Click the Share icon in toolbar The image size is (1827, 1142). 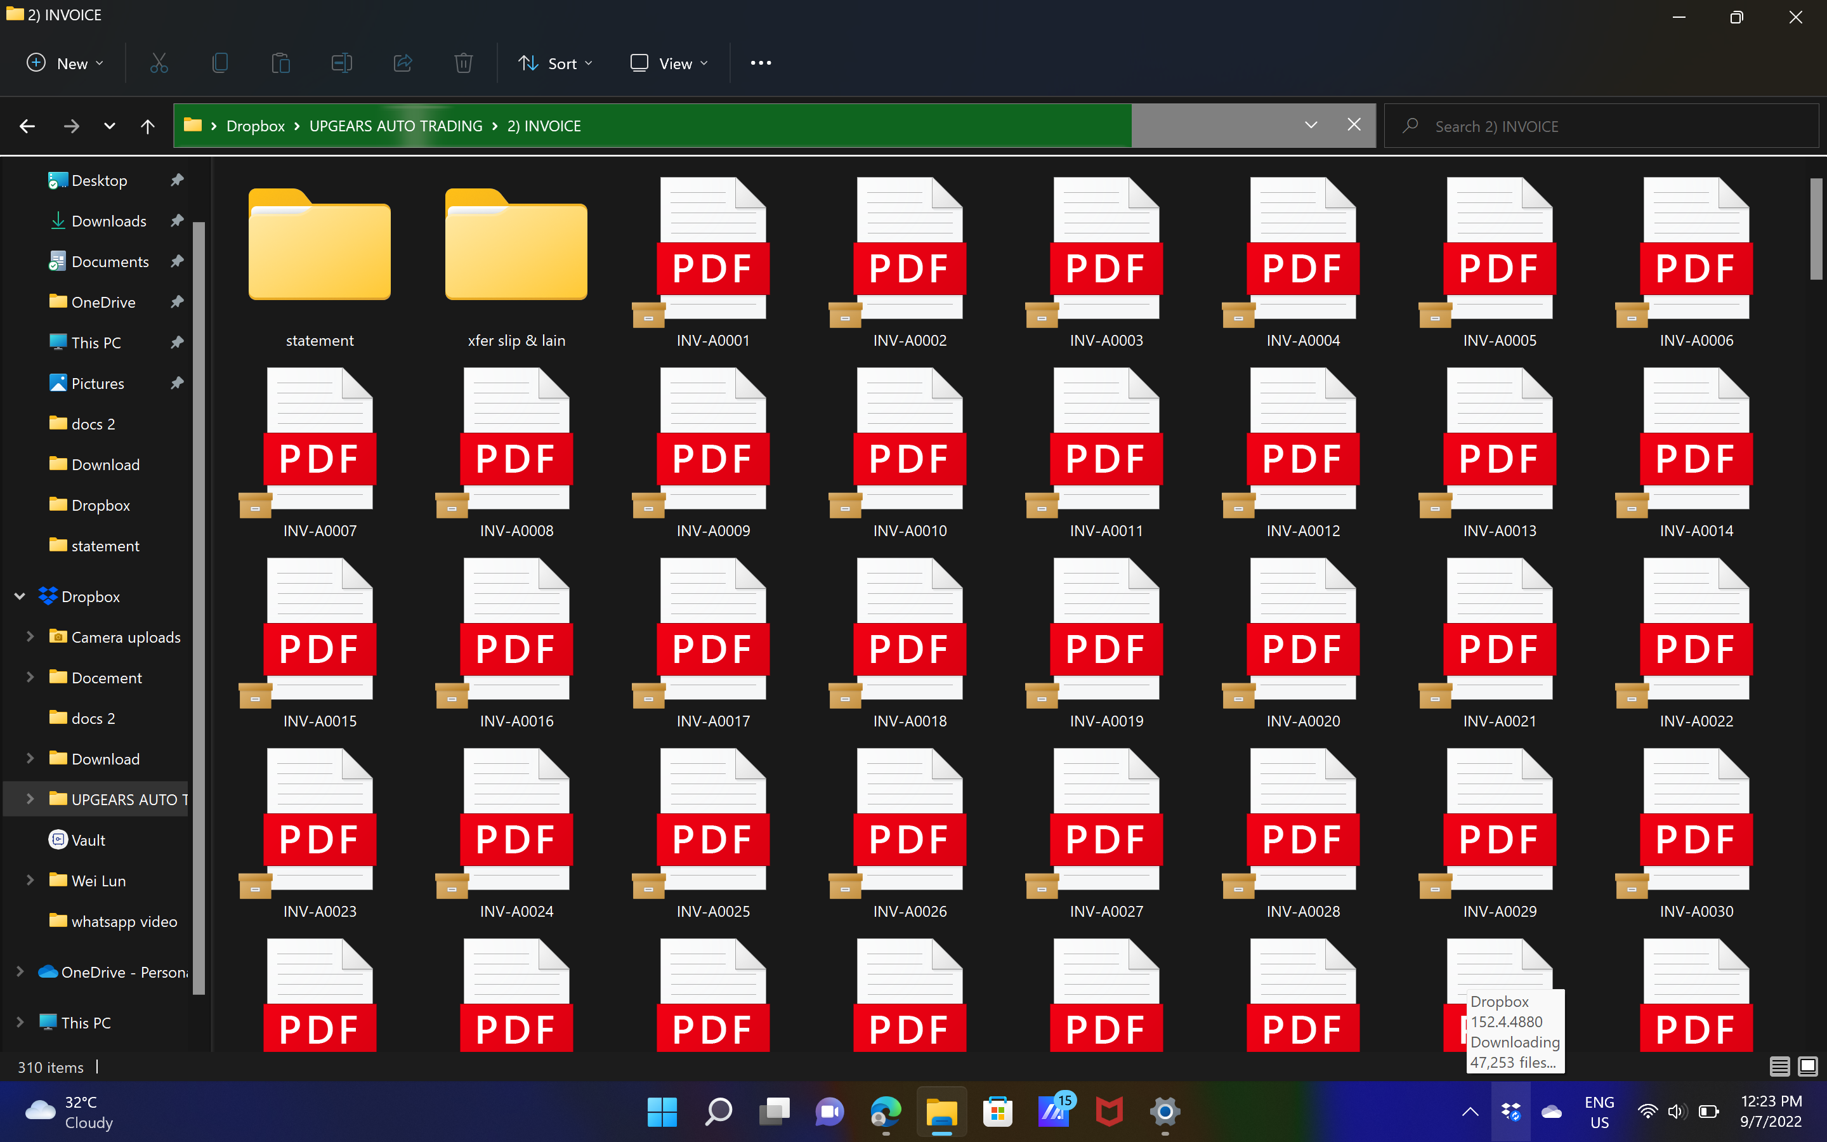(x=403, y=63)
